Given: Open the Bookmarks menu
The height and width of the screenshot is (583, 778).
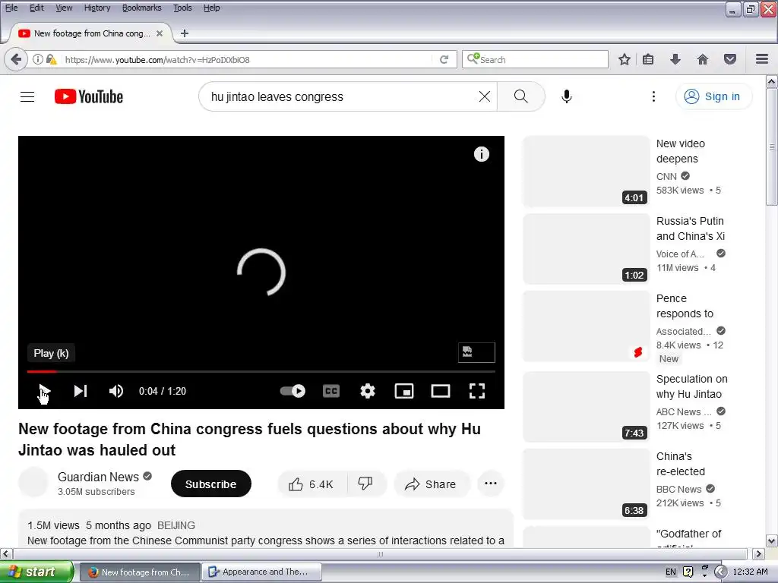Looking at the screenshot, I should click(141, 8).
